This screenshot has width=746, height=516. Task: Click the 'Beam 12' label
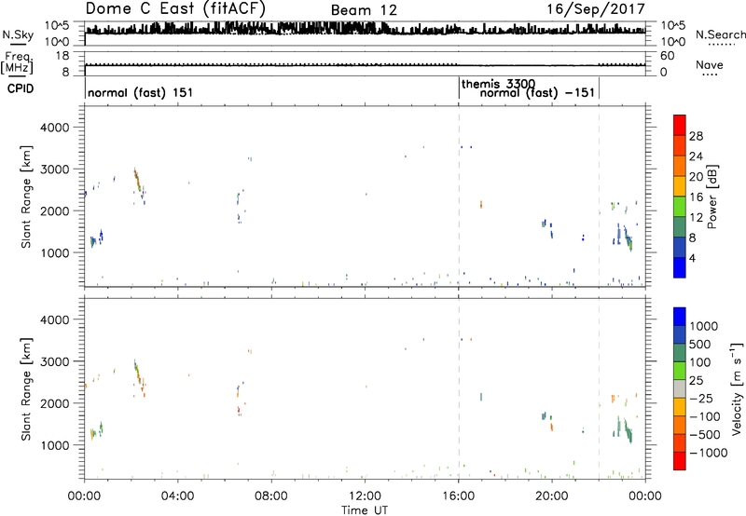[364, 10]
